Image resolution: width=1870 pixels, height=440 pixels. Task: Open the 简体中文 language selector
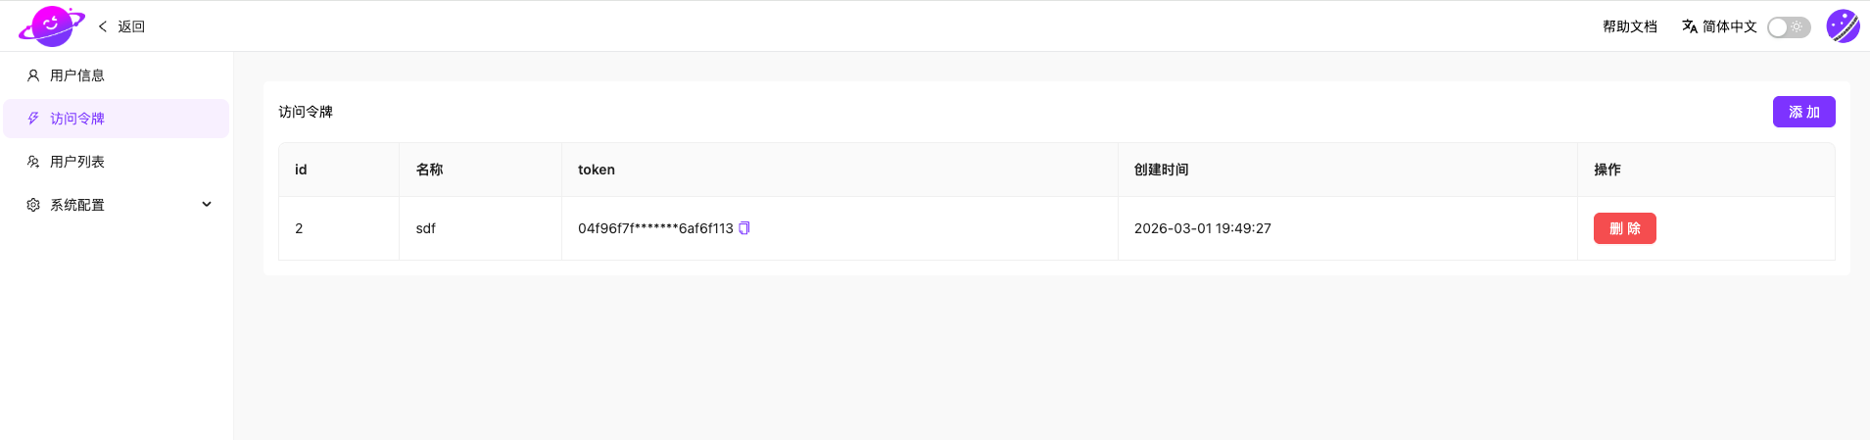pyautogui.click(x=1729, y=26)
